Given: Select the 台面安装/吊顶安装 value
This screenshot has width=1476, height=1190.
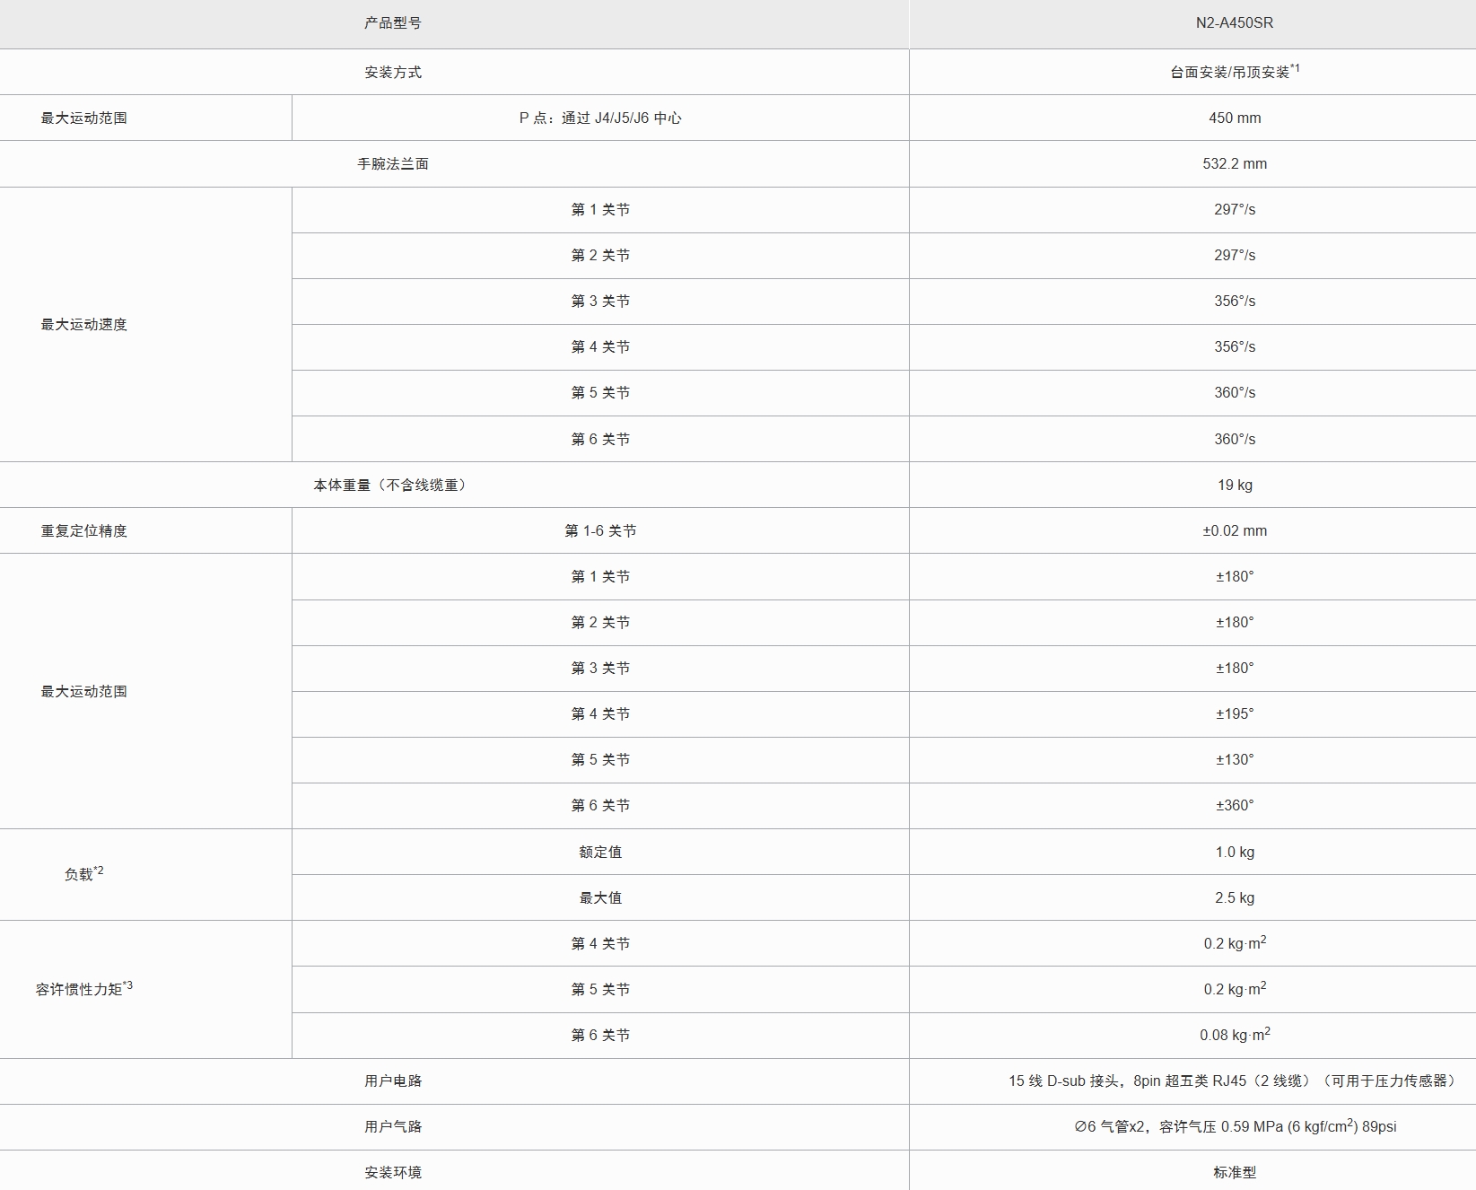Looking at the screenshot, I should [x=1235, y=71].
